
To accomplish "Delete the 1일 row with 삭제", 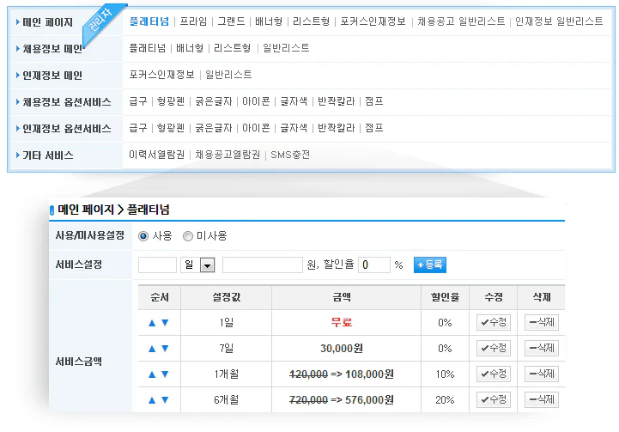I will pos(542,322).
